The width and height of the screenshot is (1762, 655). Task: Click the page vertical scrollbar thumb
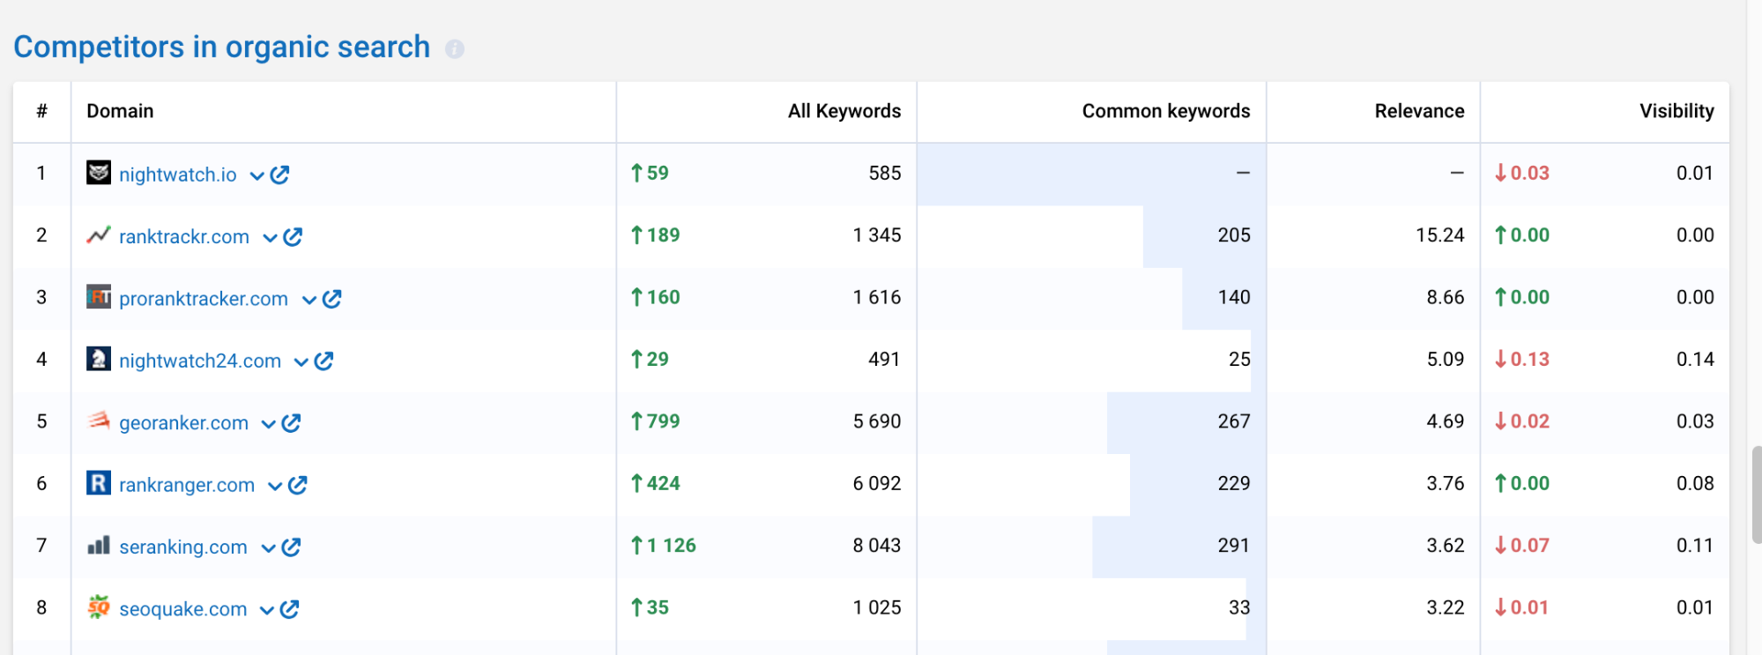1757,495
